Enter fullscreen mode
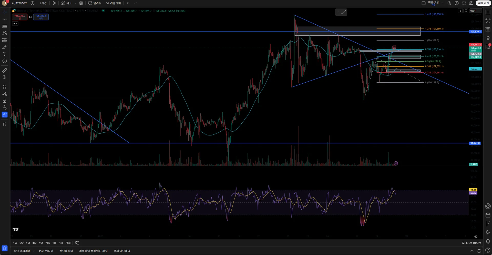The image size is (492, 255). point(464,3)
